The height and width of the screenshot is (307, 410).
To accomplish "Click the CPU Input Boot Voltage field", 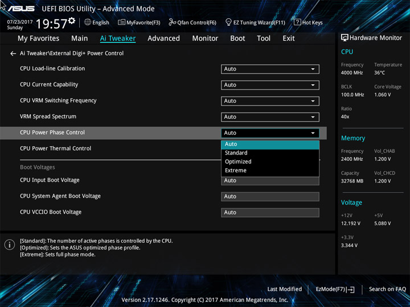I will coord(270,181).
